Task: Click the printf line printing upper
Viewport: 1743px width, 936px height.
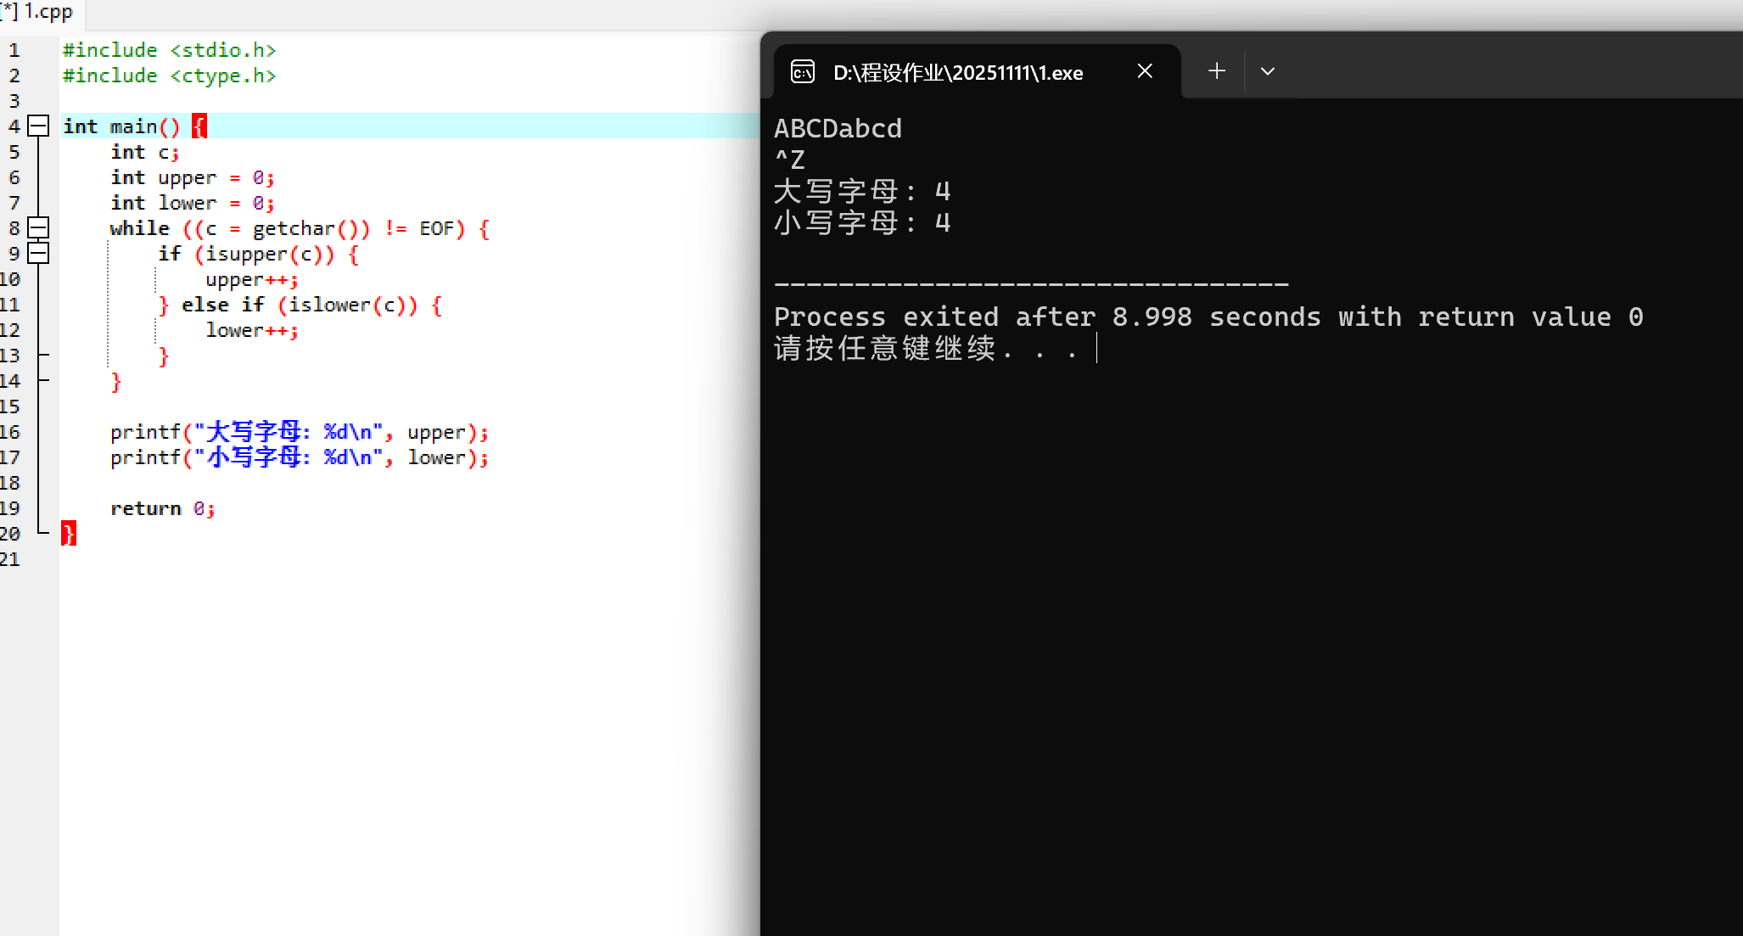Action: coord(297,433)
